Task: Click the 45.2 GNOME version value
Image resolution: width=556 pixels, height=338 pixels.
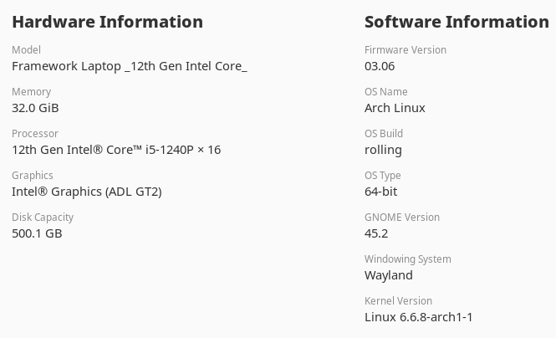Action: [x=376, y=233]
